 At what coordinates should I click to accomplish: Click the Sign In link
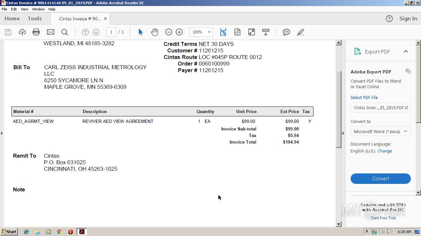click(x=408, y=19)
